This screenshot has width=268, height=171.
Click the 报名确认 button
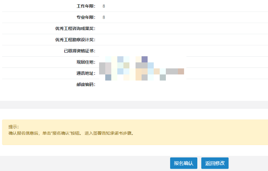pos(184,163)
